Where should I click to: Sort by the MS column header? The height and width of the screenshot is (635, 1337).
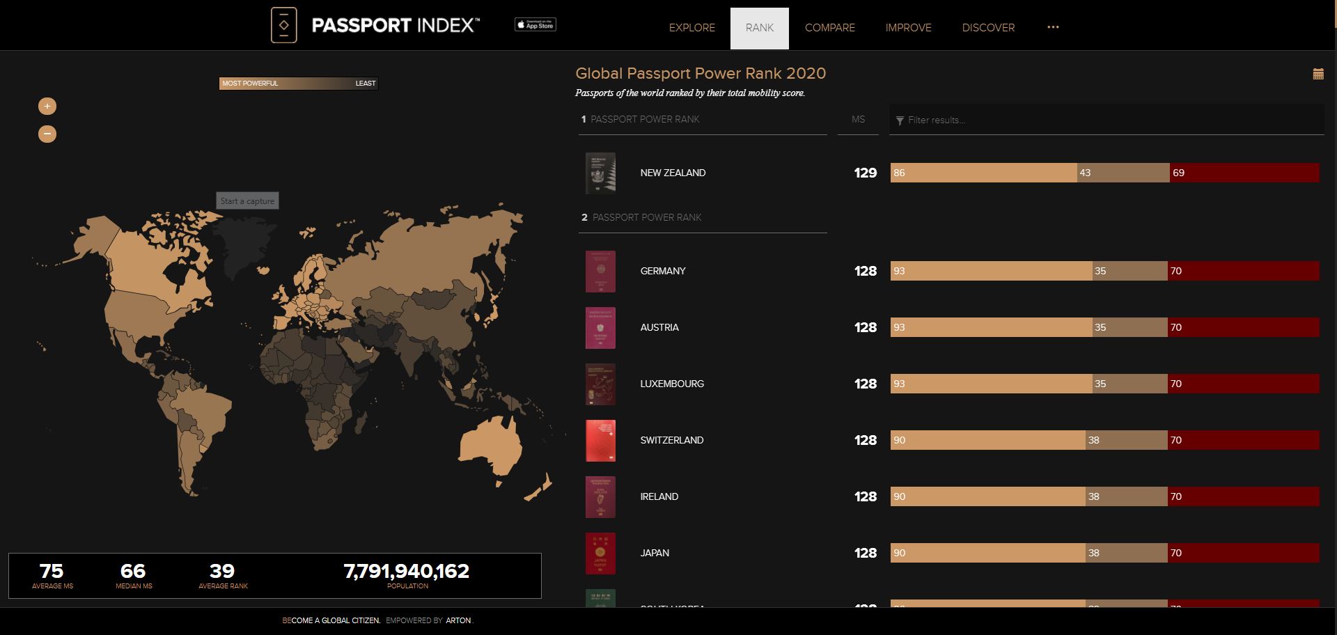858,119
